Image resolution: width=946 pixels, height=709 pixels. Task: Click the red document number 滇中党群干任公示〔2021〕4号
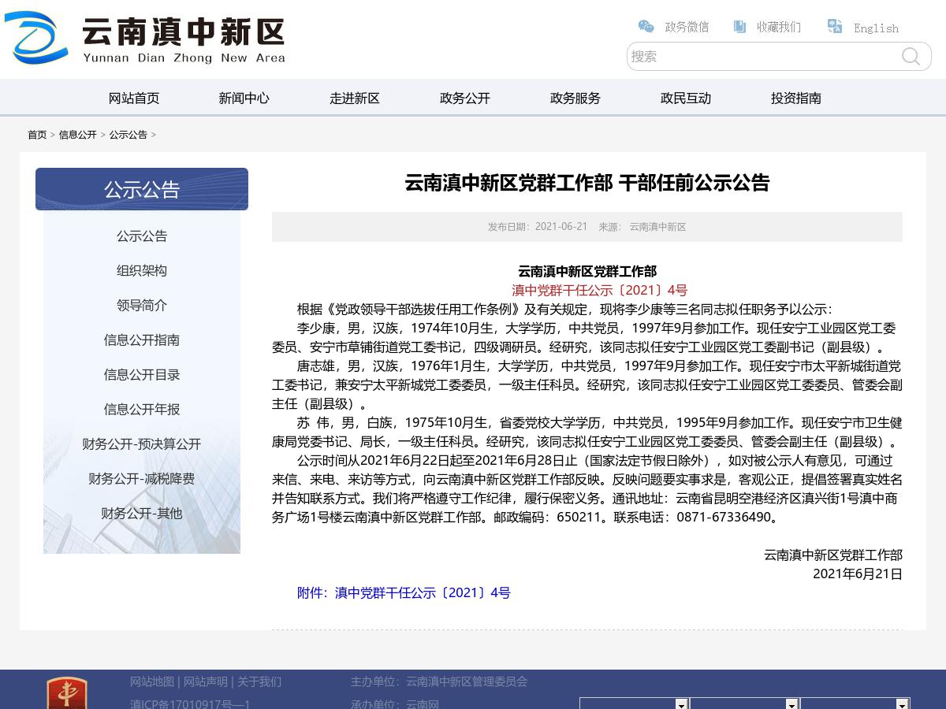pyautogui.click(x=600, y=291)
